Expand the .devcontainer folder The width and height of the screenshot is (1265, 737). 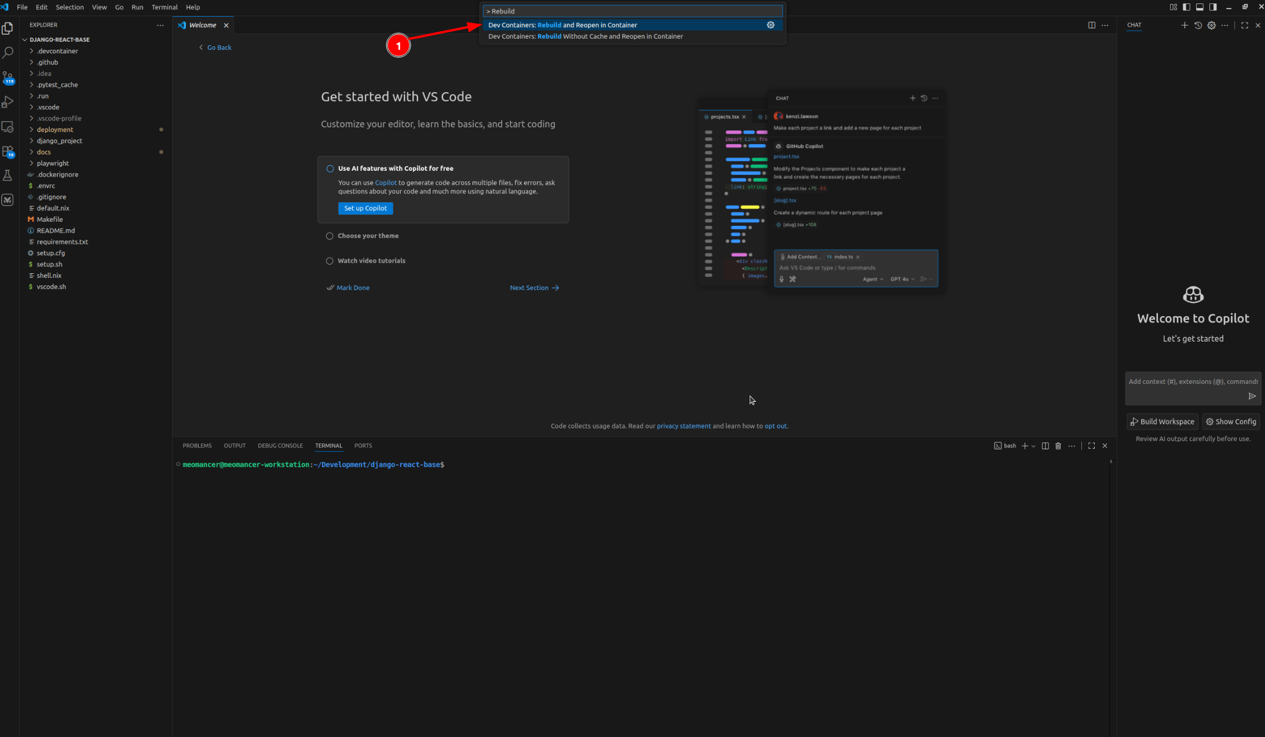pos(57,51)
